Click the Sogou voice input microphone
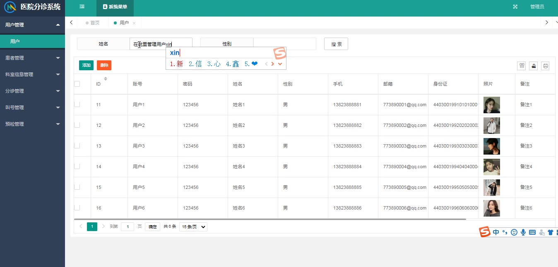The image size is (558, 267). [523, 232]
